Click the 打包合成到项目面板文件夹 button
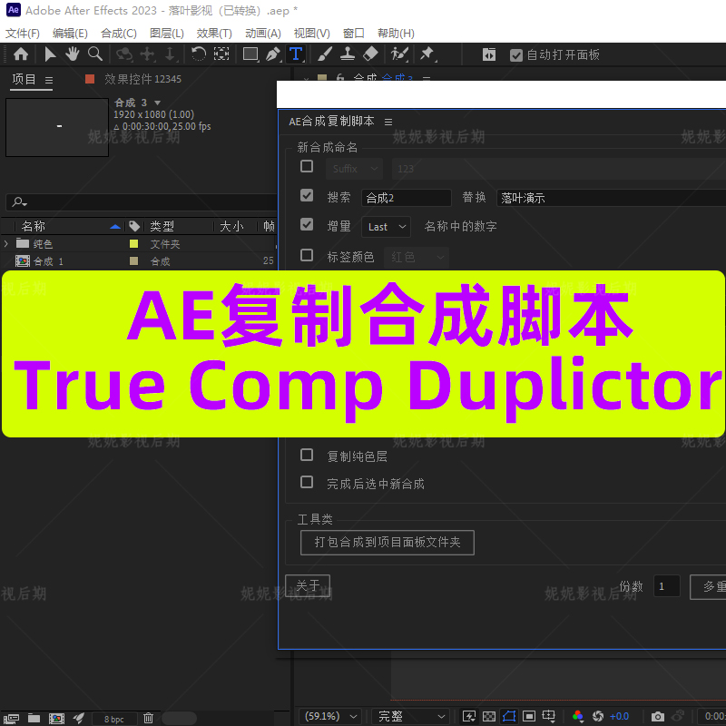Screen dimensions: 726x726 (388, 542)
